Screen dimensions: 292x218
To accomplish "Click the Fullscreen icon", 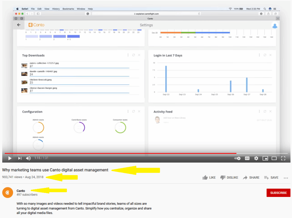I will click(283, 158).
